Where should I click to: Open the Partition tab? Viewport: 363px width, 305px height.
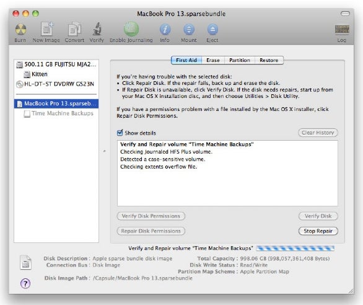(240, 60)
